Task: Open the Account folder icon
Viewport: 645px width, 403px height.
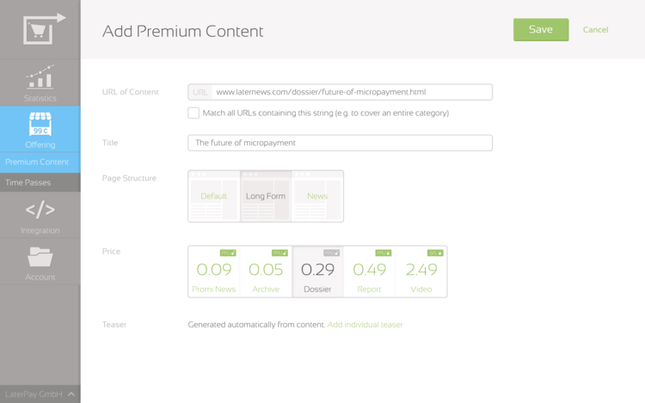Action: coord(40,257)
